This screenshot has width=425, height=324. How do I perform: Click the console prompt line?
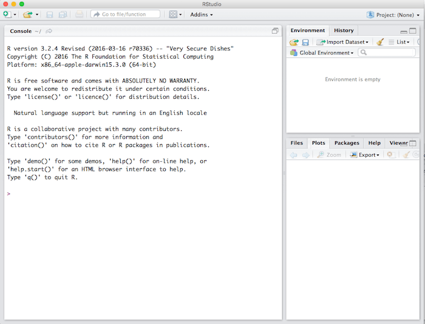click(x=143, y=194)
